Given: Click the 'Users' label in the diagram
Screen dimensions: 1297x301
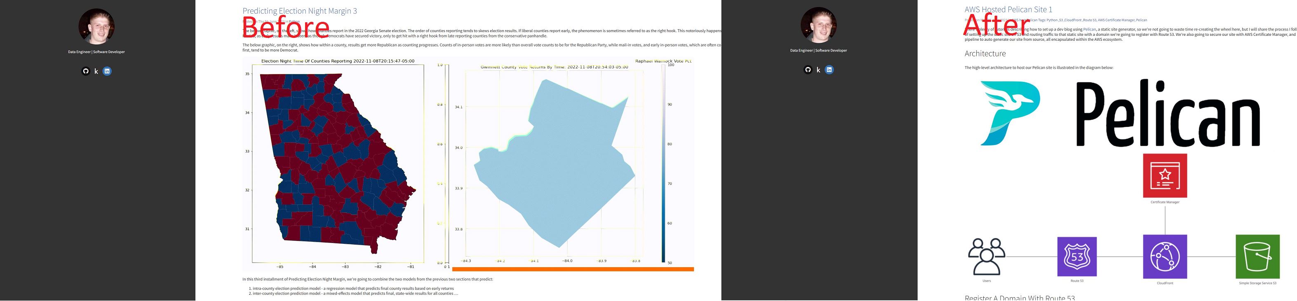Looking at the screenshot, I should pyautogui.click(x=987, y=281).
